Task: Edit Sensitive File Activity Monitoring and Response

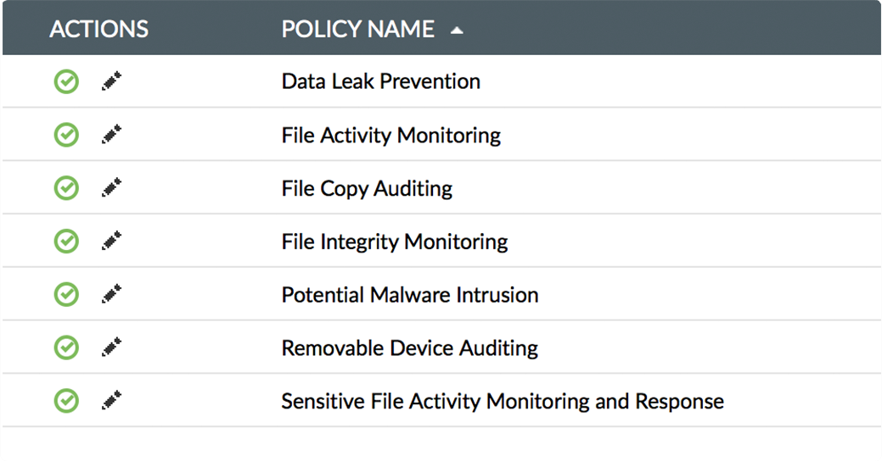Action: click(111, 401)
